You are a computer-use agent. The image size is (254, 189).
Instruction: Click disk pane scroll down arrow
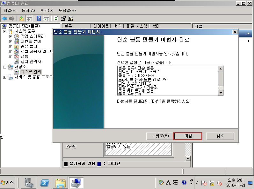[x=188, y=159]
